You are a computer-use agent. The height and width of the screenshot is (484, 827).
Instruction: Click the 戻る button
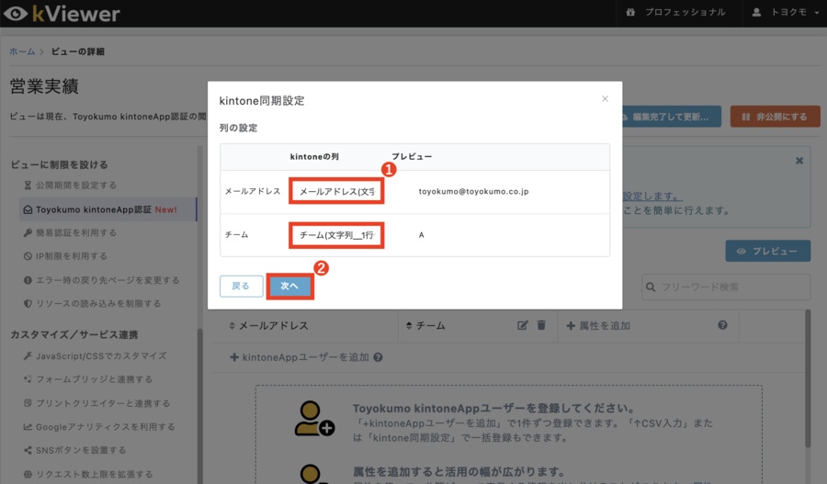(241, 286)
